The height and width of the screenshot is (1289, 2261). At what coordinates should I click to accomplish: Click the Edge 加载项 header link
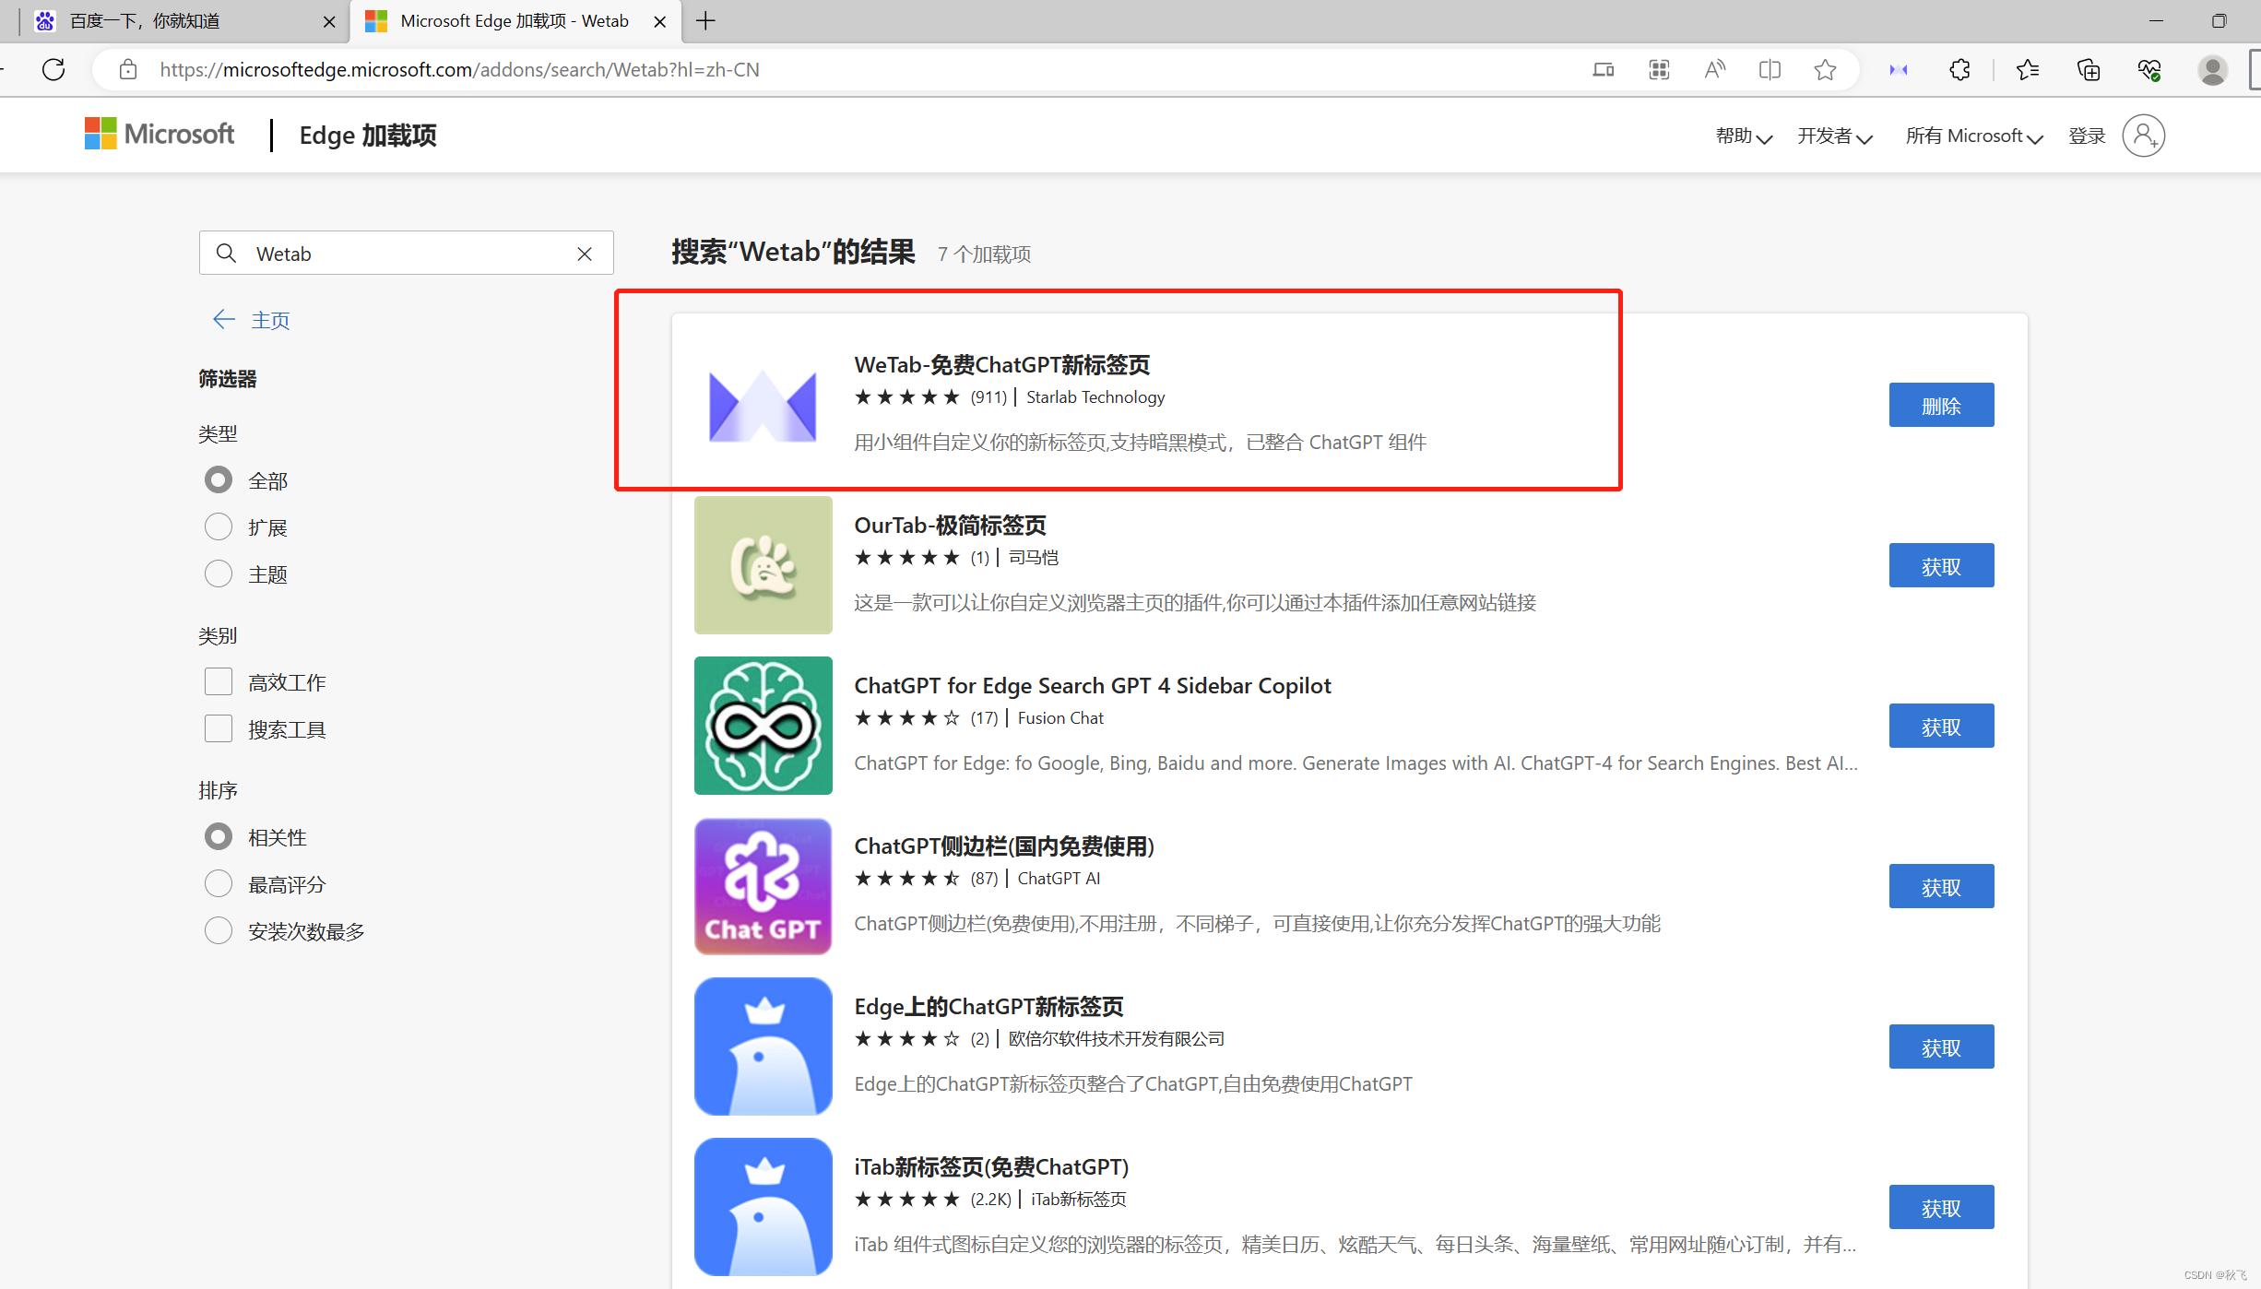click(x=368, y=135)
